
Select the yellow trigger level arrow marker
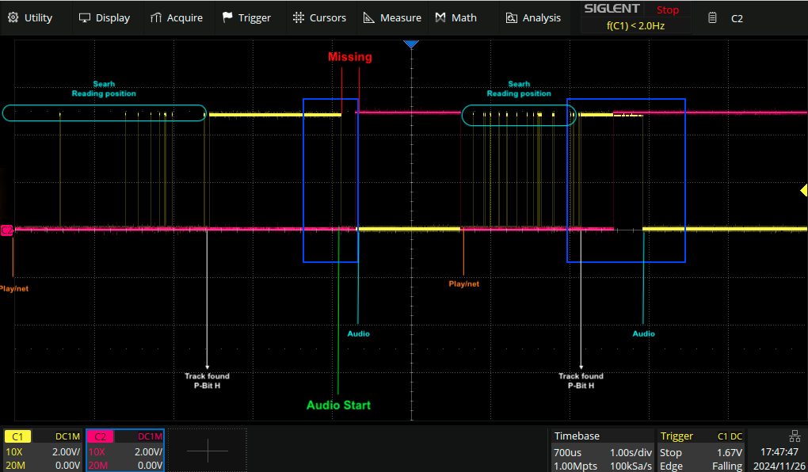coord(803,190)
